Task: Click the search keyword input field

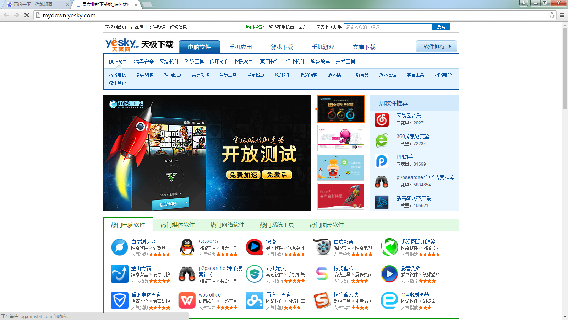Action: pyautogui.click(x=388, y=27)
